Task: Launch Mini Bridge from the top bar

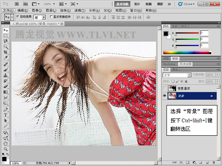Action: tap(26, 4)
